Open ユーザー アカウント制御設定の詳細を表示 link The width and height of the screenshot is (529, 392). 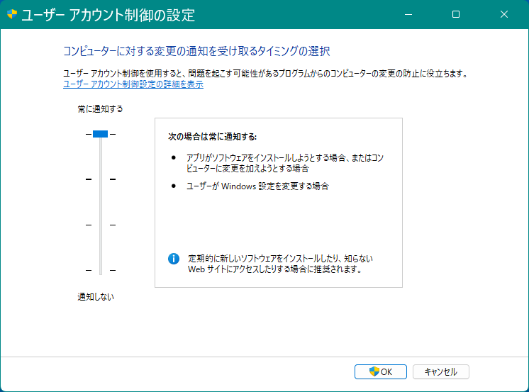133,84
